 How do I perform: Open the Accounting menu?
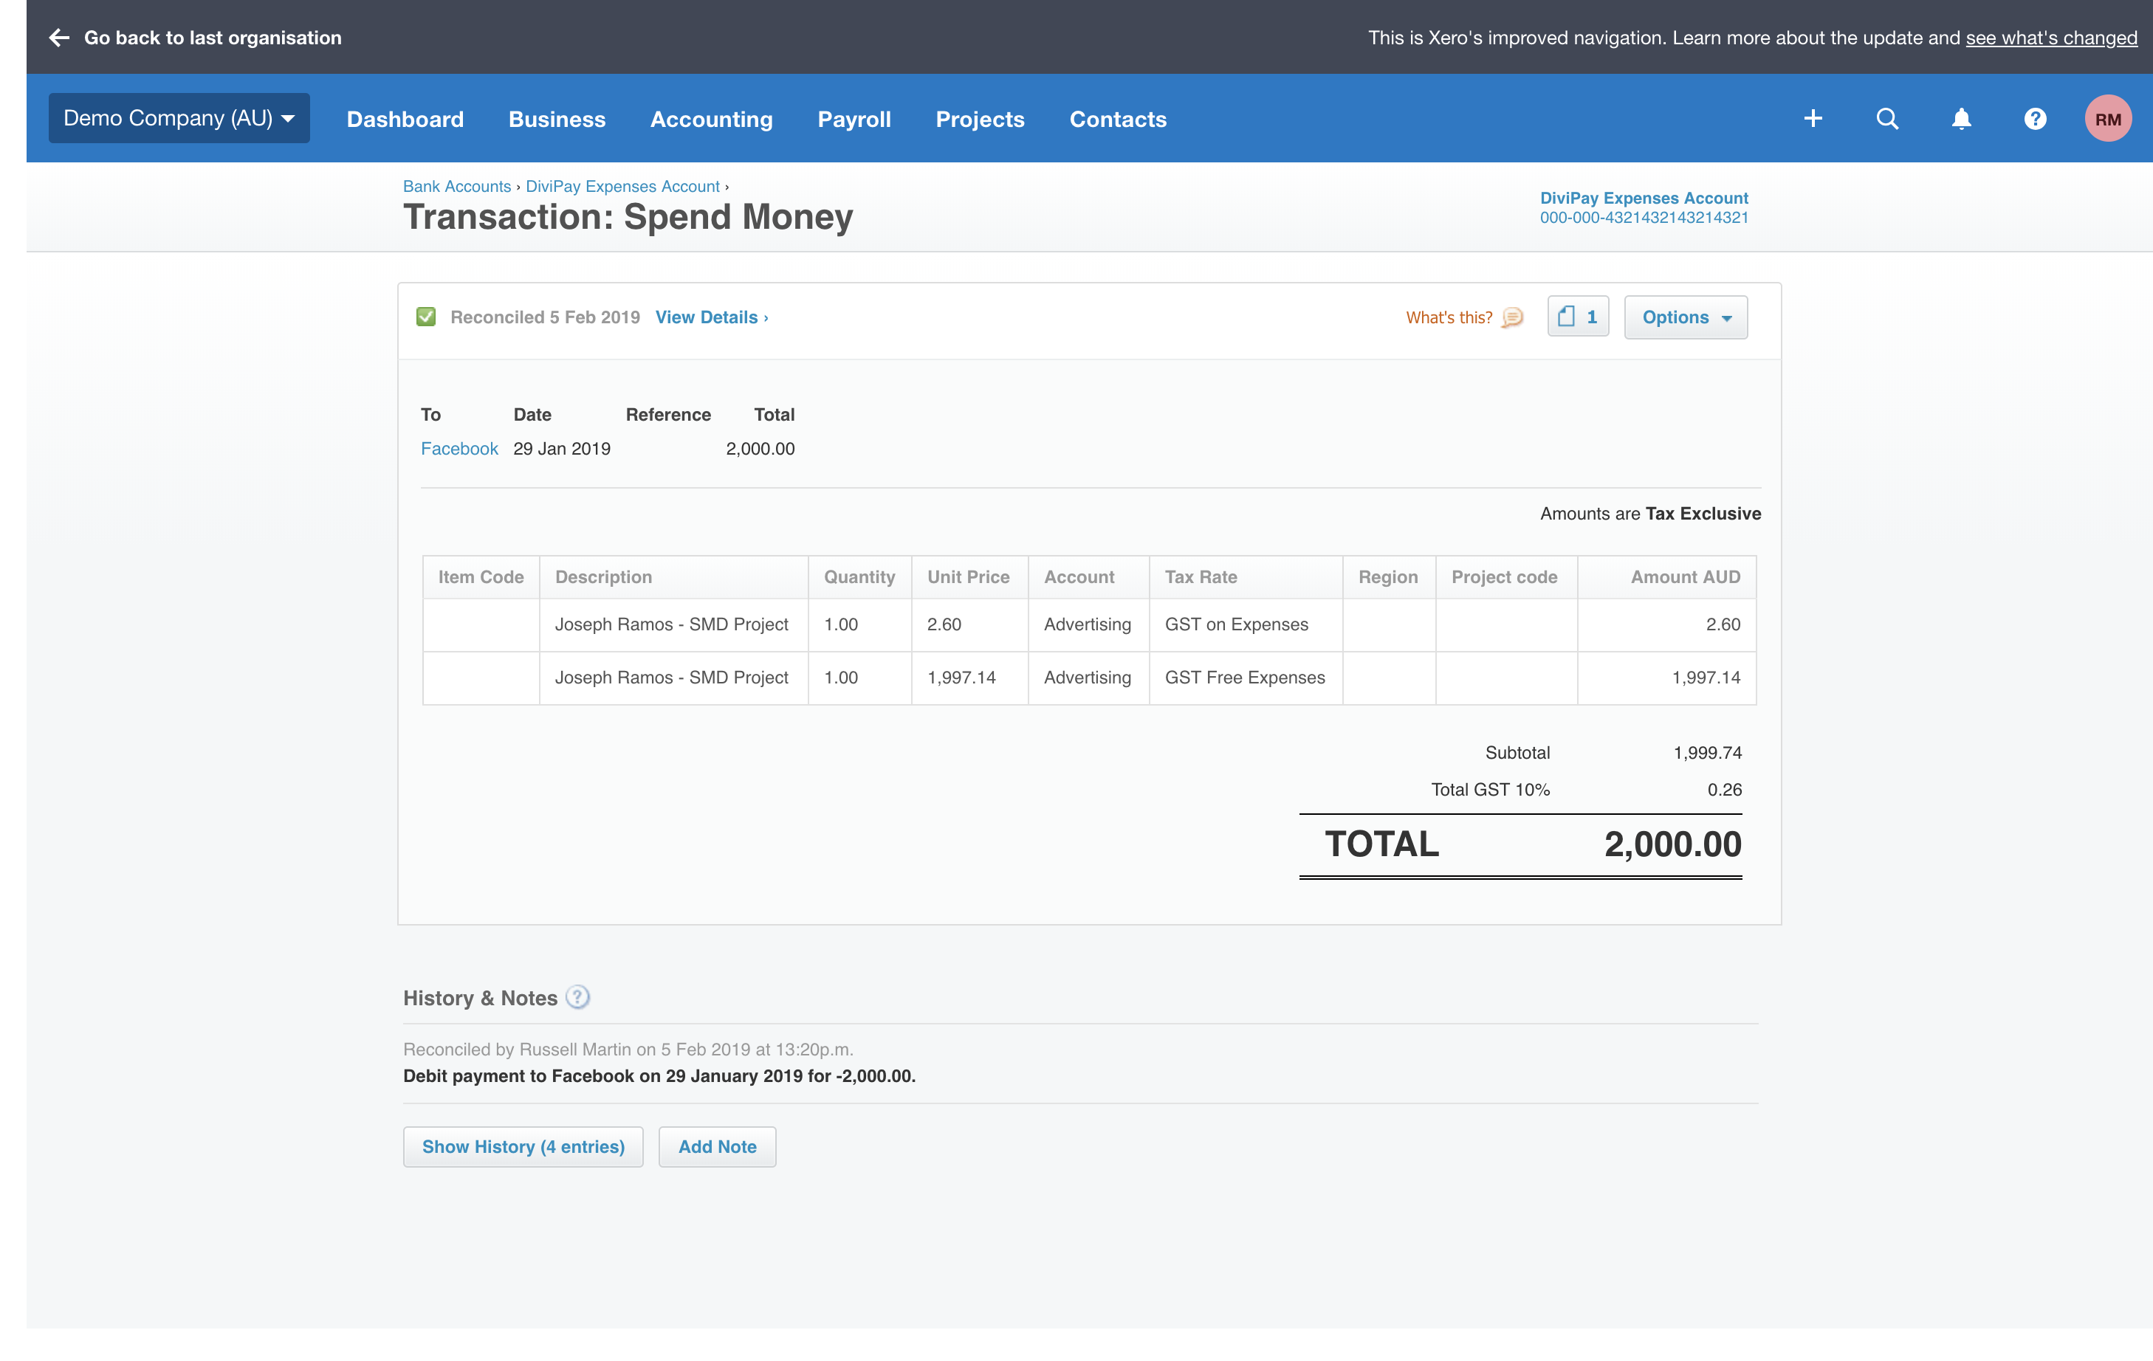coord(711,120)
